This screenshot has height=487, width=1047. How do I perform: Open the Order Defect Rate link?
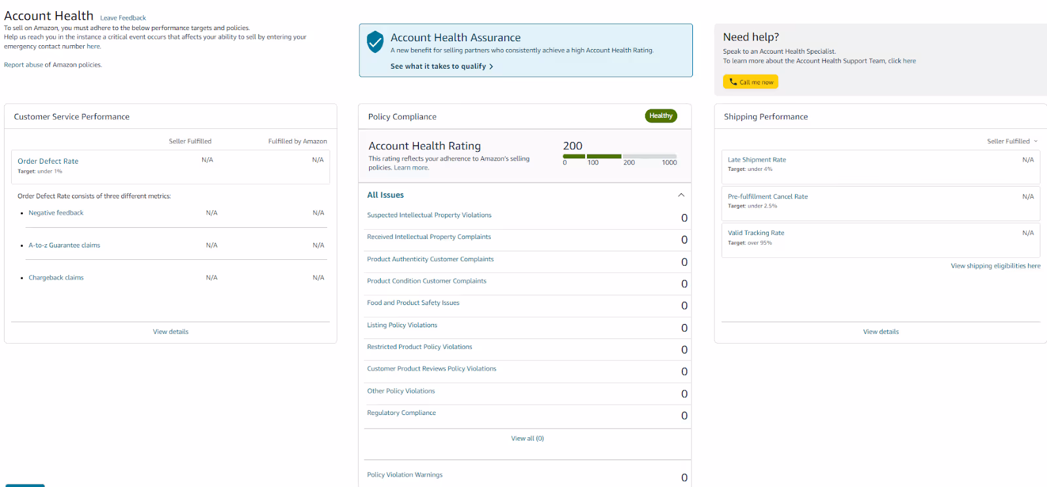click(x=48, y=161)
